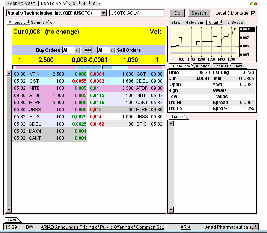Open the Histogram tab
Screen dimensions: 267x233
pos(194,22)
